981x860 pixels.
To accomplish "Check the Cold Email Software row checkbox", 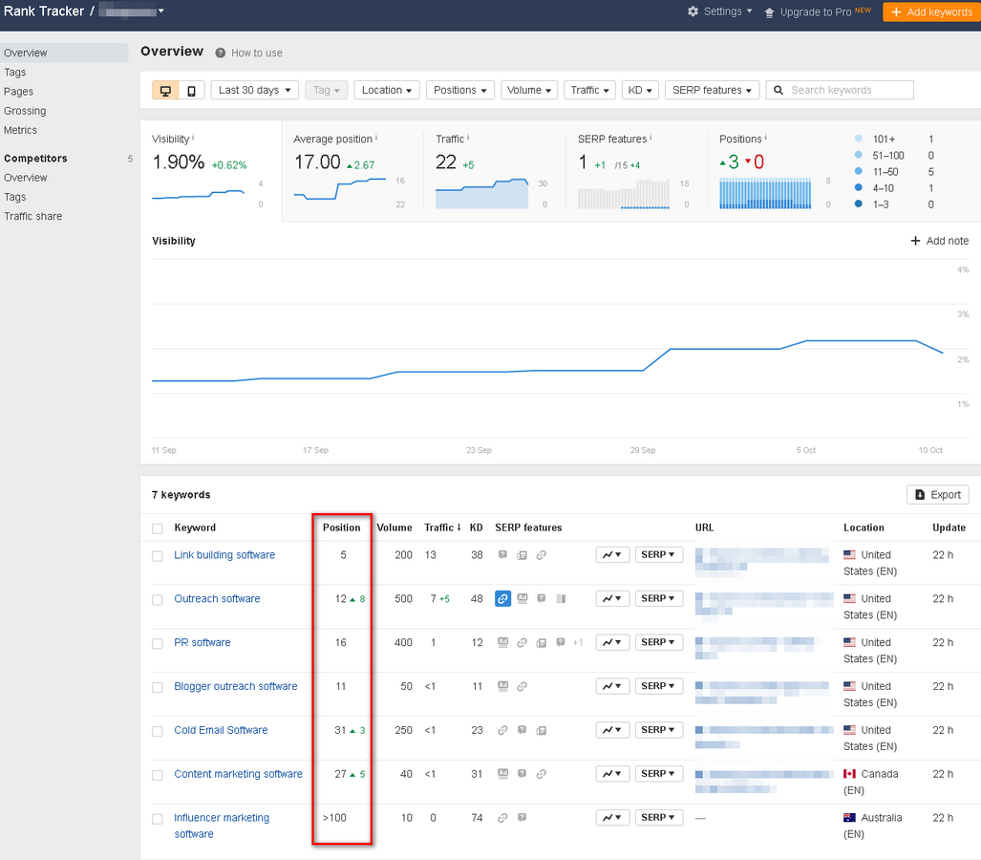I will (x=158, y=731).
